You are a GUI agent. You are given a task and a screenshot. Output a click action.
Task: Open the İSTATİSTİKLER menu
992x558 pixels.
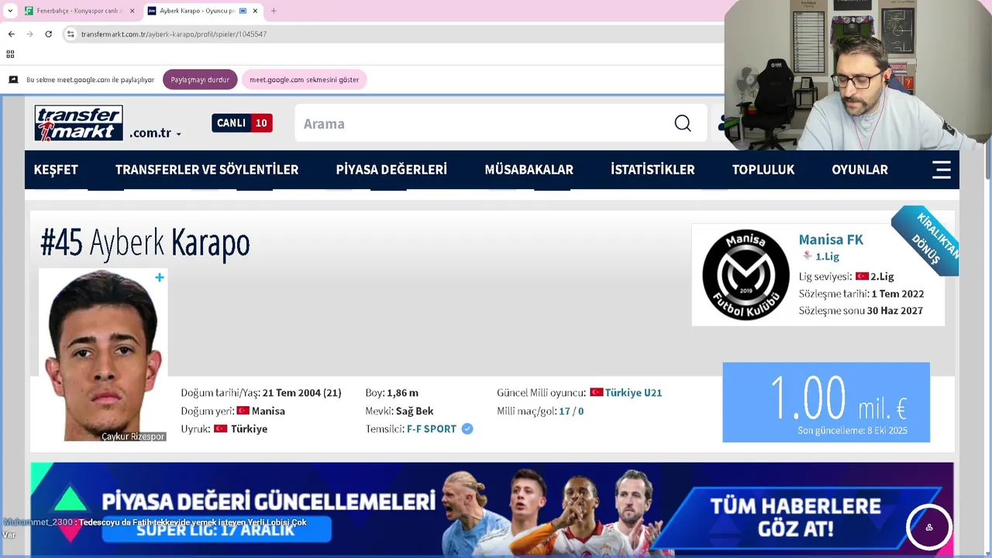pos(653,170)
